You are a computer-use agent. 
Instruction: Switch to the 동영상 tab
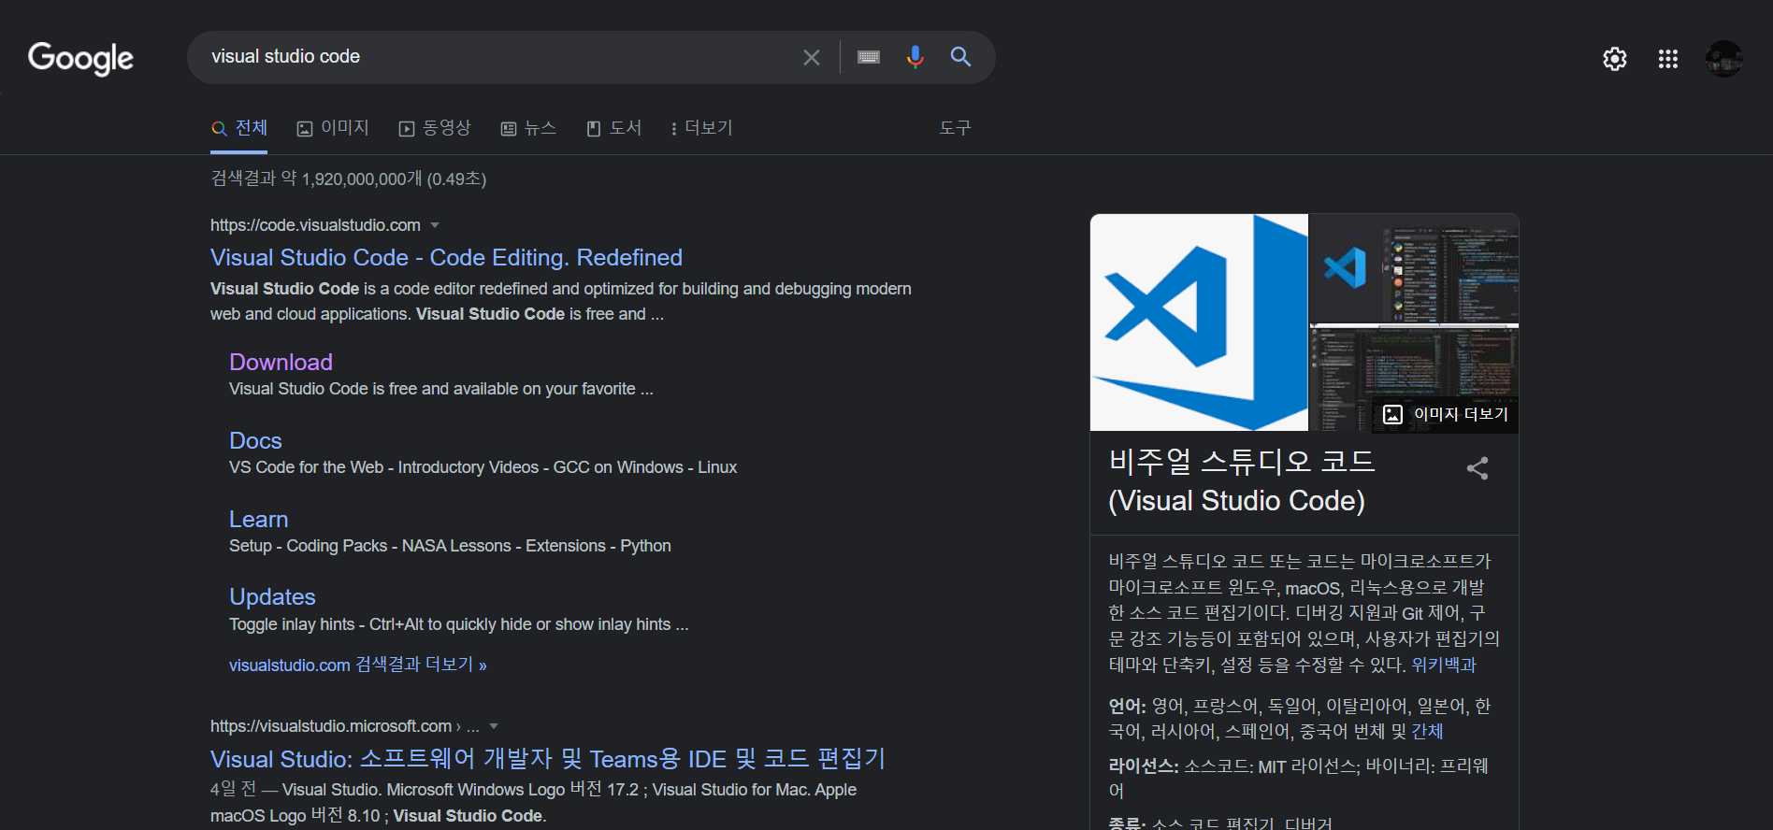[435, 128]
